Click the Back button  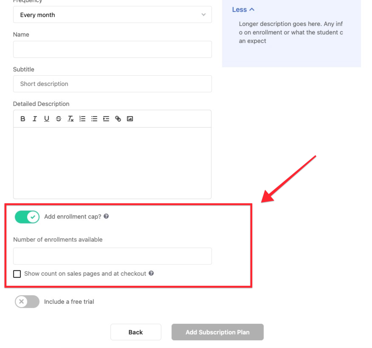pos(136,332)
